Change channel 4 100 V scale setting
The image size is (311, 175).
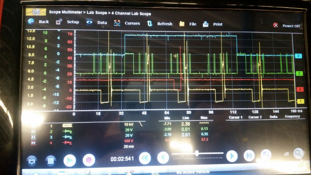(129, 141)
